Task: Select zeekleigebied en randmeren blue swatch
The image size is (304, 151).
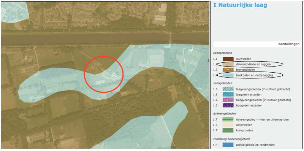Action: [228, 145]
